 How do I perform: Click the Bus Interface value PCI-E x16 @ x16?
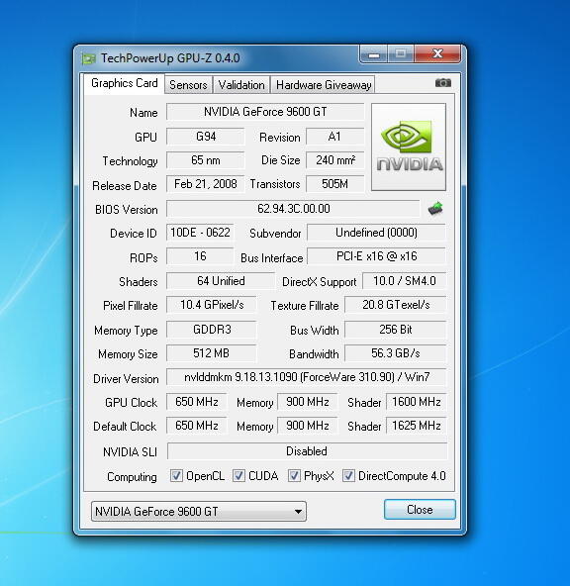376,256
